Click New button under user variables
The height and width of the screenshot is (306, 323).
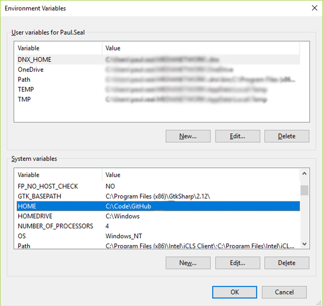pos(188,136)
